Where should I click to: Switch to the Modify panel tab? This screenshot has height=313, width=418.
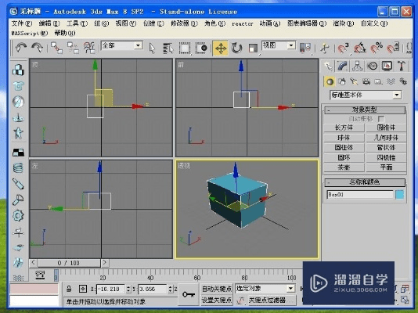[x=343, y=66]
